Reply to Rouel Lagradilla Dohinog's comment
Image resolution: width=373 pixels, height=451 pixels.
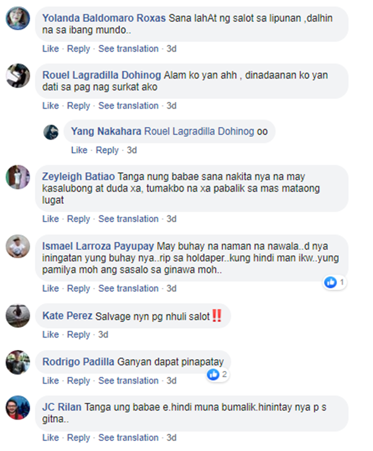pyautogui.click(x=79, y=105)
